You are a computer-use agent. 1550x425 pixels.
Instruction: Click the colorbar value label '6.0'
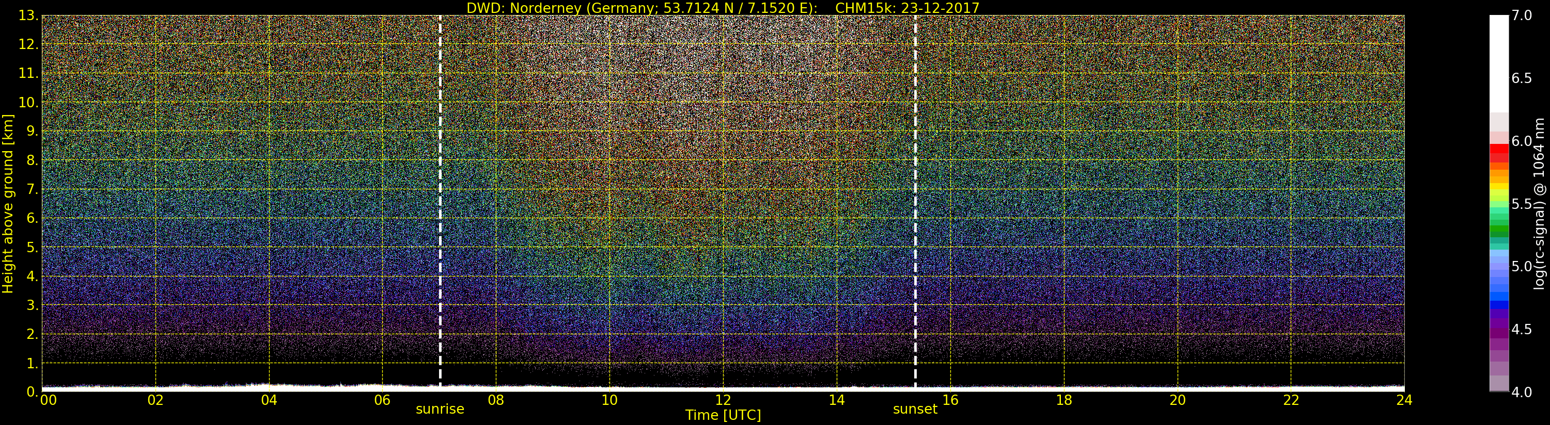pyautogui.click(x=1522, y=141)
